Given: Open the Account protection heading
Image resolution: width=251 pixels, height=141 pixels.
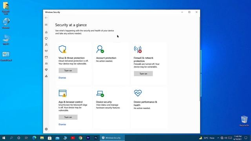Looking at the screenshot, I should coord(106,58).
